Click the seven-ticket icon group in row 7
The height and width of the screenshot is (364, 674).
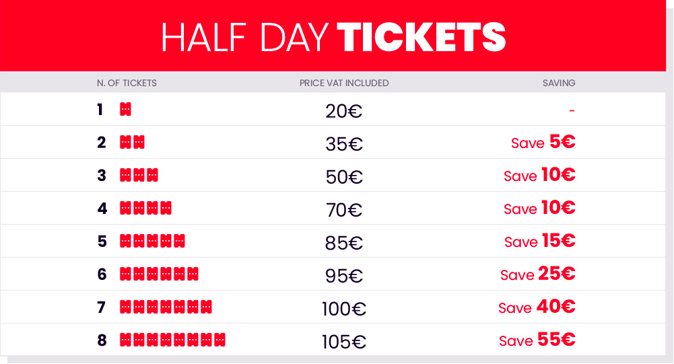166,307
